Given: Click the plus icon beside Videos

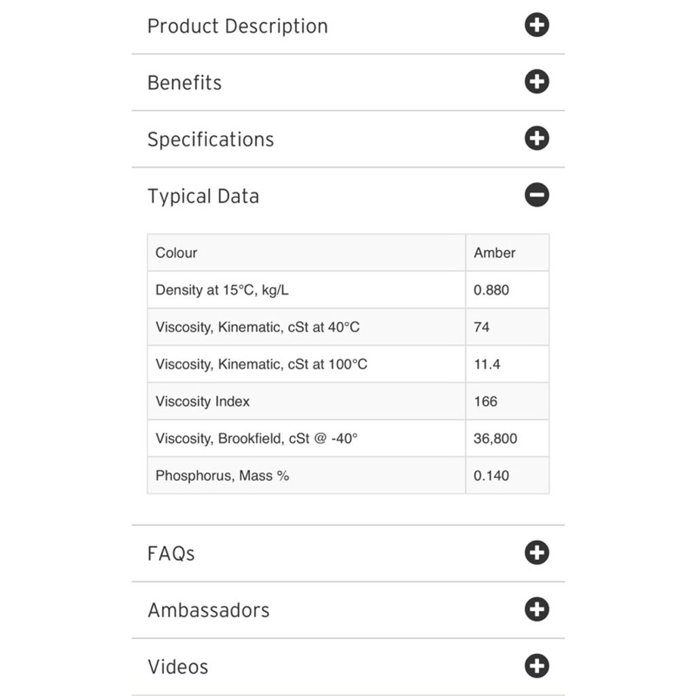Looking at the screenshot, I should coord(537,666).
